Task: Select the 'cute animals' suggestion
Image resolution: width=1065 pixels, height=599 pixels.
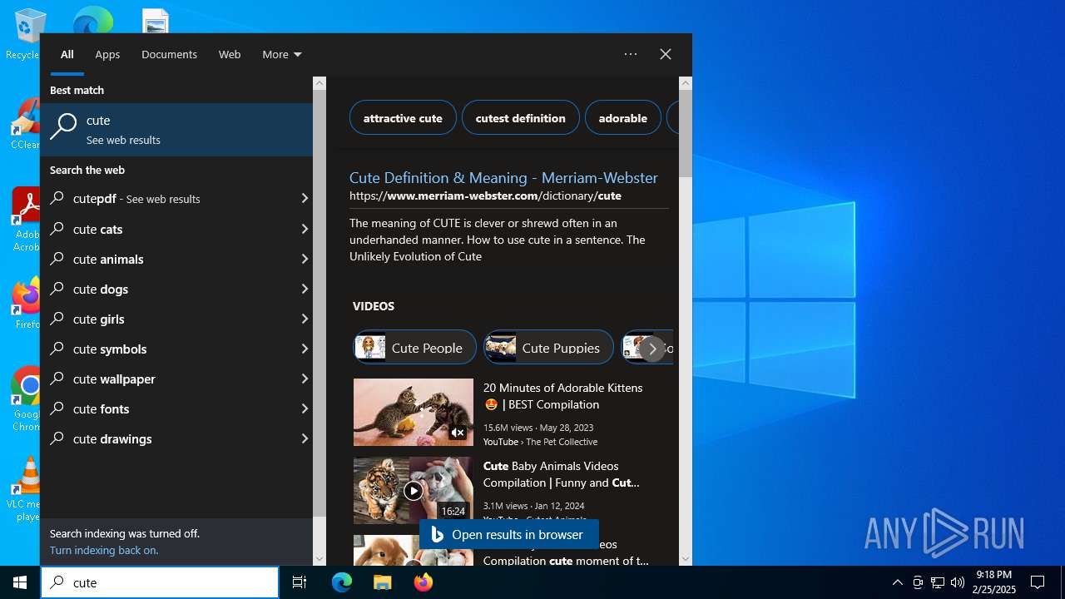Action: (166, 259)
